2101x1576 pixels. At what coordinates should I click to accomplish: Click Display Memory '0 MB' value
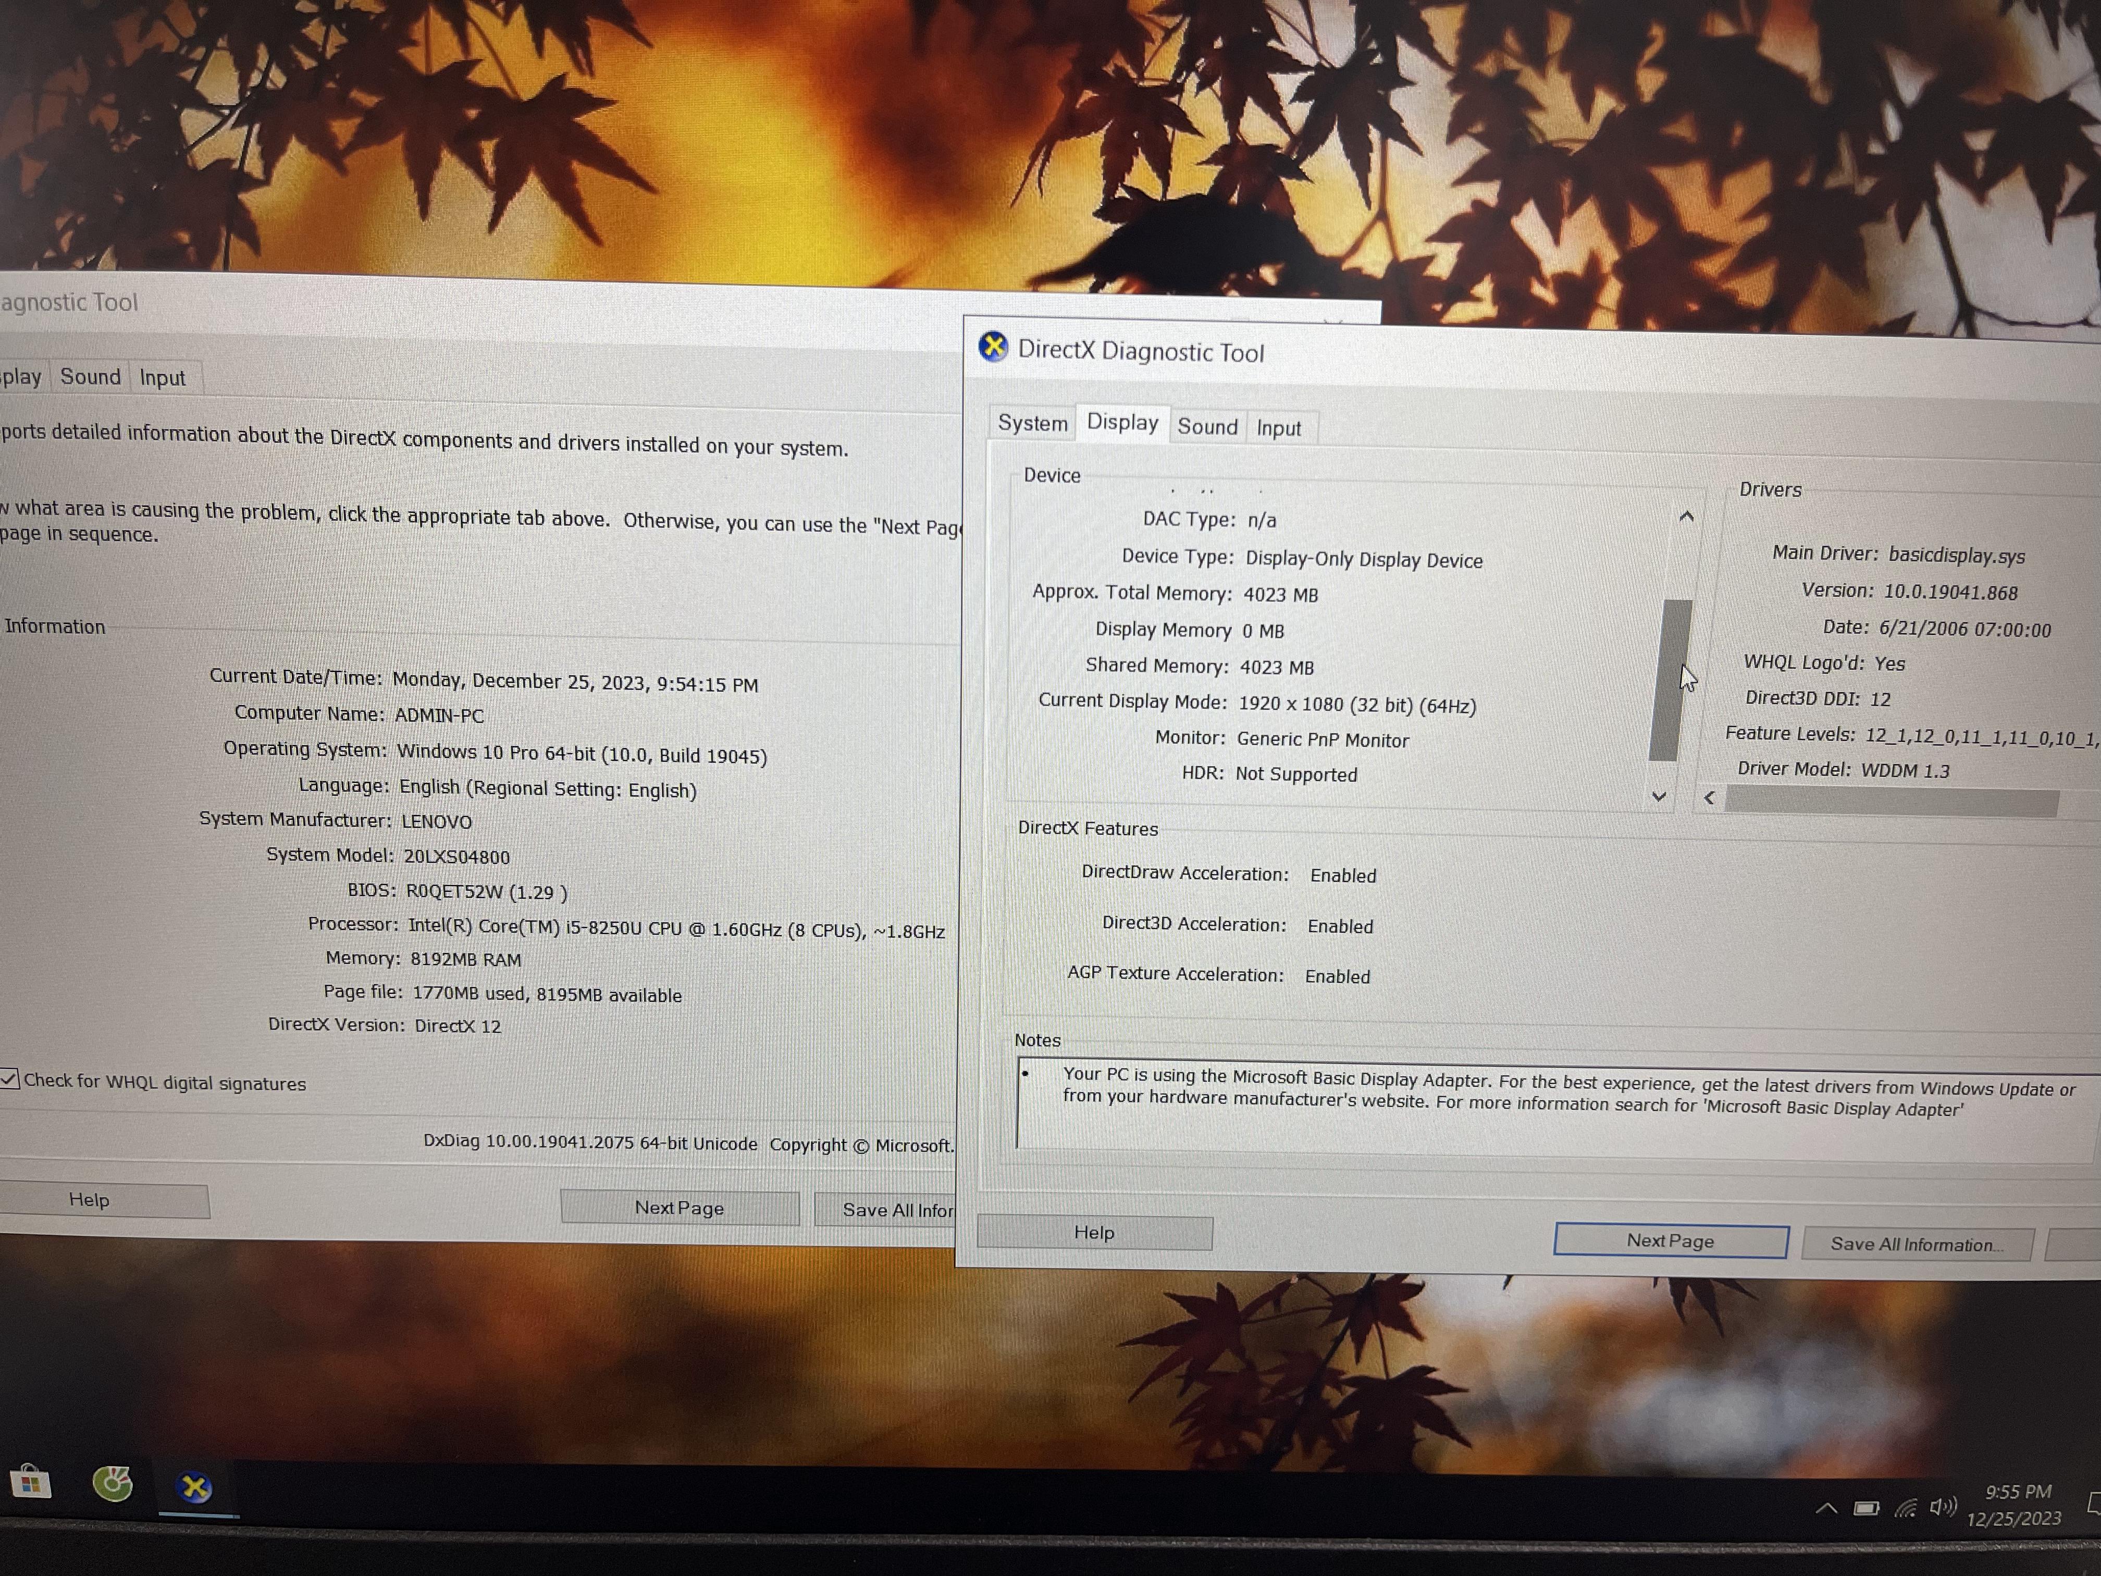click(x=1263, y=631)
